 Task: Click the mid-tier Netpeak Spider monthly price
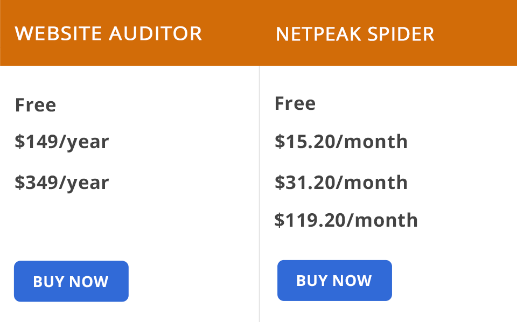pos(341,182)
